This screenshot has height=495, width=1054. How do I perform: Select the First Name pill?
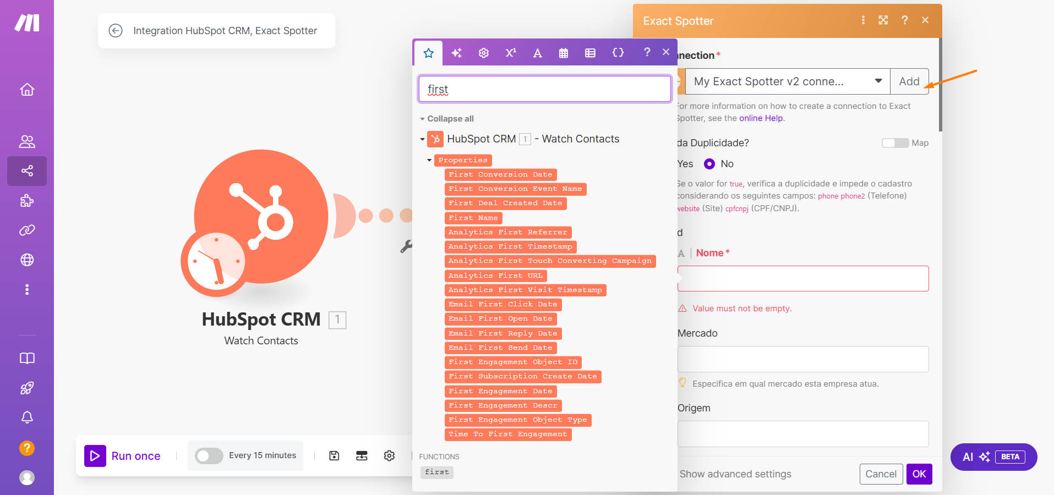click(x=473, y=218)
